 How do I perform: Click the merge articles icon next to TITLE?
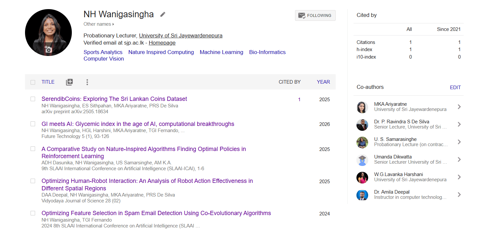[69, 82]
